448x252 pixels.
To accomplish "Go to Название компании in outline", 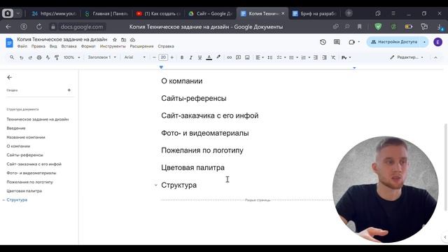I will click(x=26, y=137).
